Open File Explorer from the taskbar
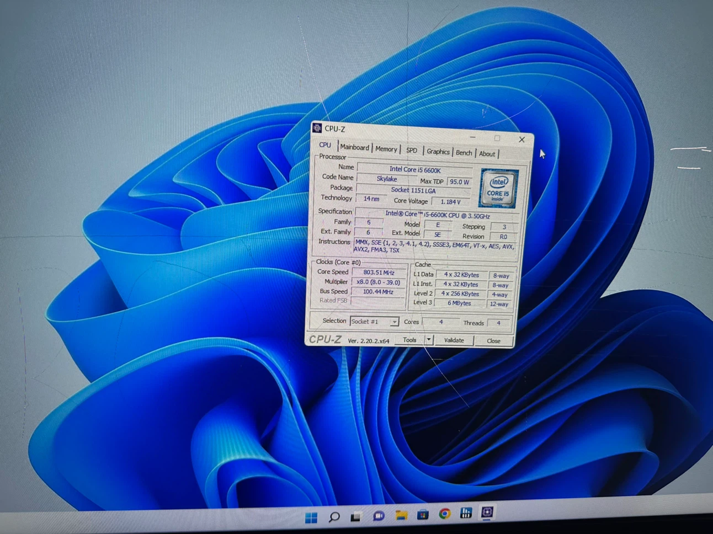 (x=401, y=515)
